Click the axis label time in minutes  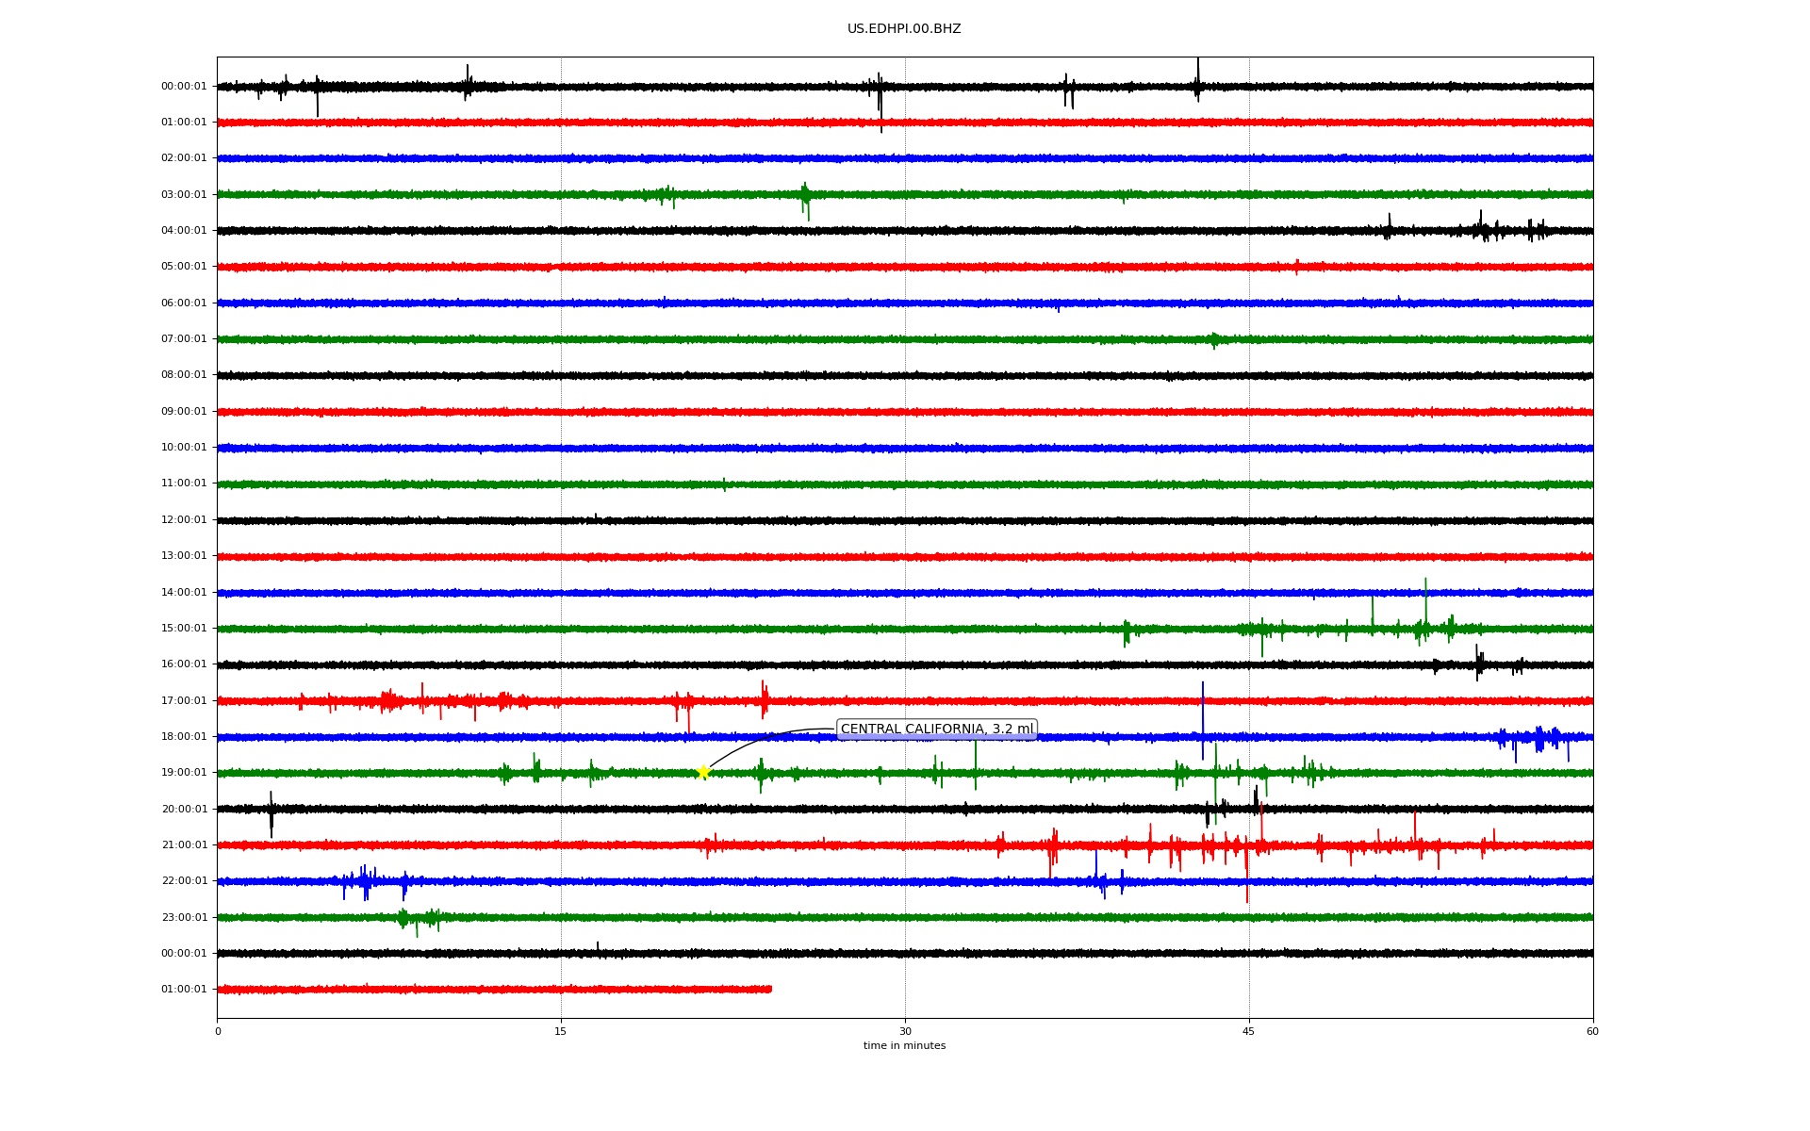(x=904, y=1046)
